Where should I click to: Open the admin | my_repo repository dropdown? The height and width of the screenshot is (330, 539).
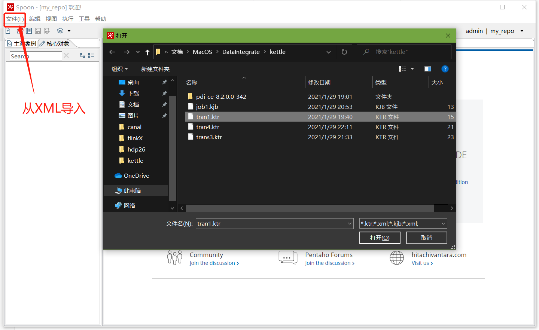(522, 31)
